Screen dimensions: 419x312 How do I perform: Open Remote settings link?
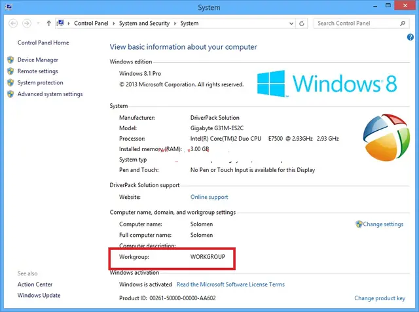(x=38, y=71)
